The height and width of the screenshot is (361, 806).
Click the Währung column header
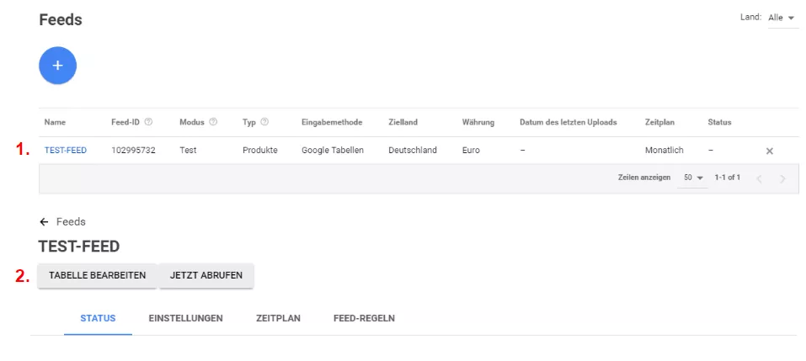click(x=478, y=122)
